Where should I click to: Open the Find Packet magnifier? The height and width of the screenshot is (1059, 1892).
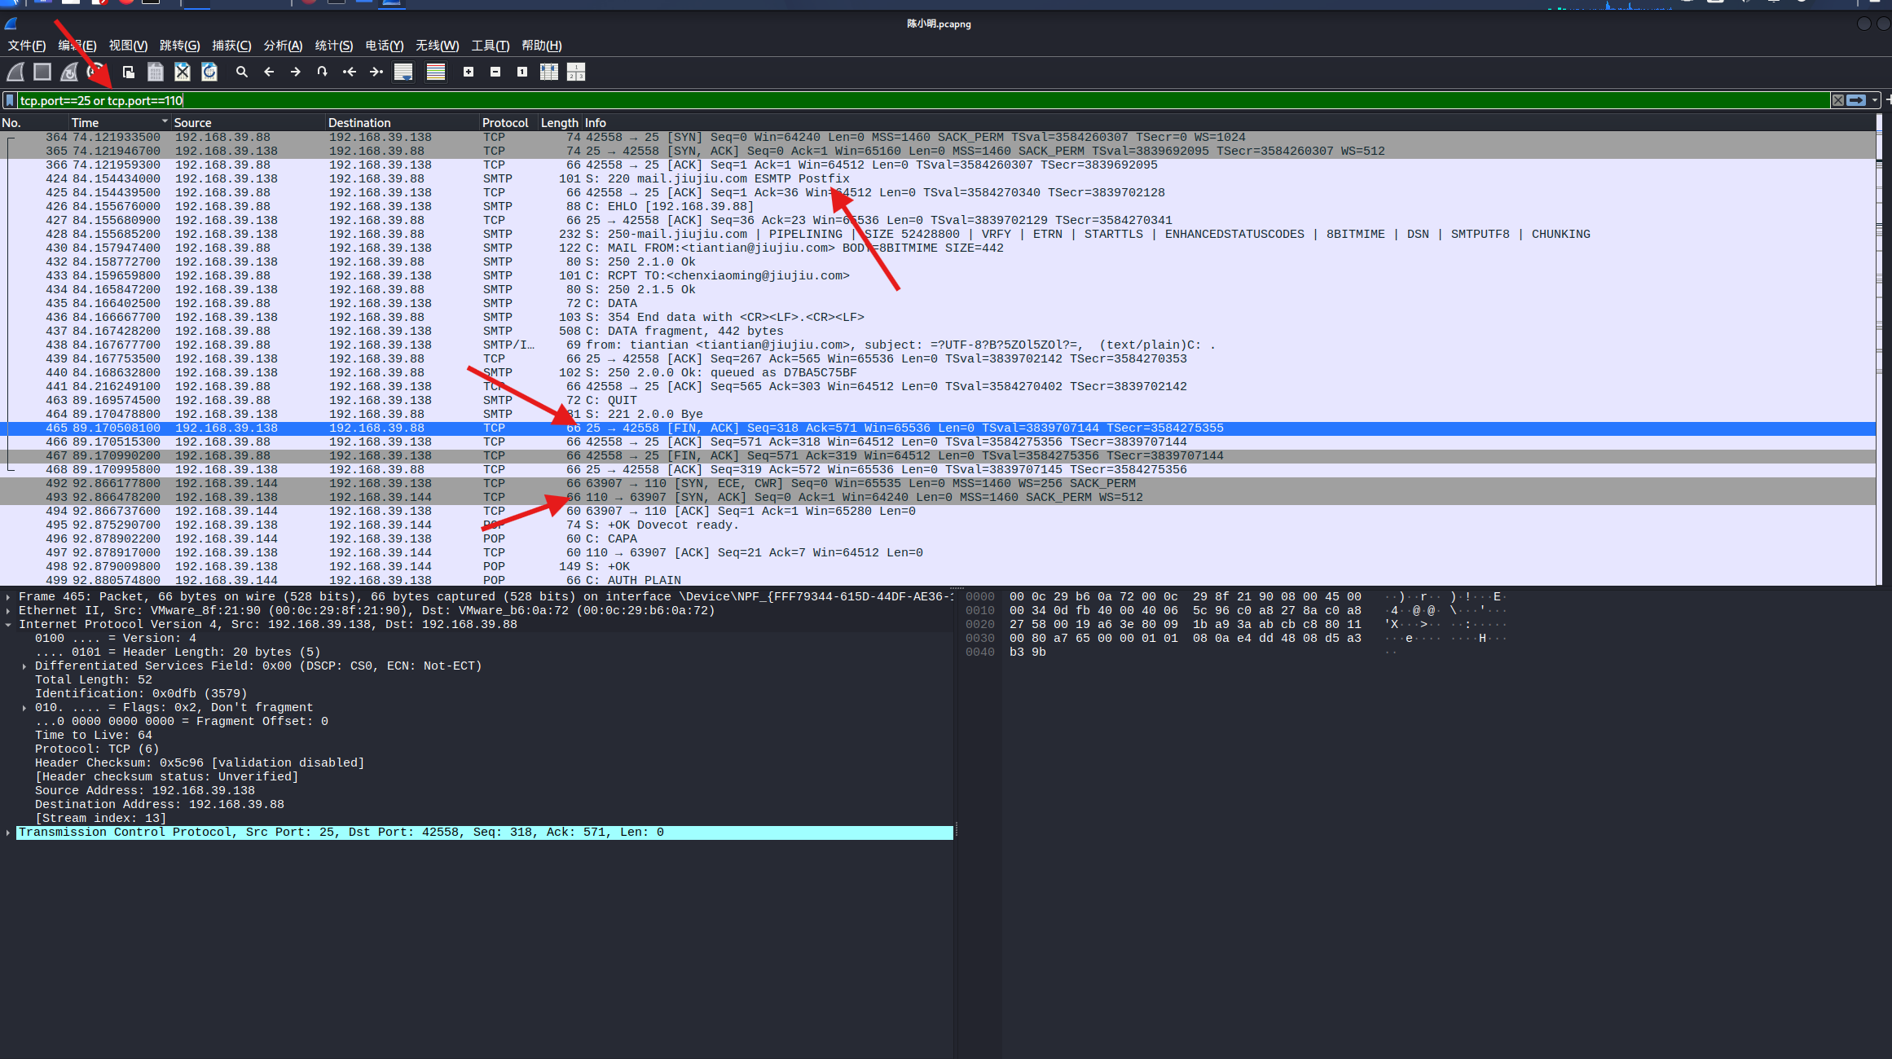pyautogui.click(x=242, y=73)
